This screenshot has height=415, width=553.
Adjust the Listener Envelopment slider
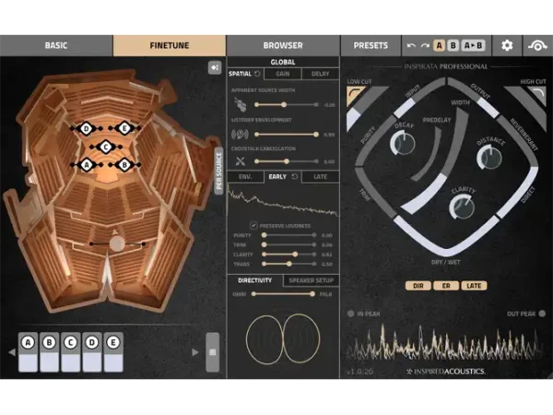click(x=287, y=135)
